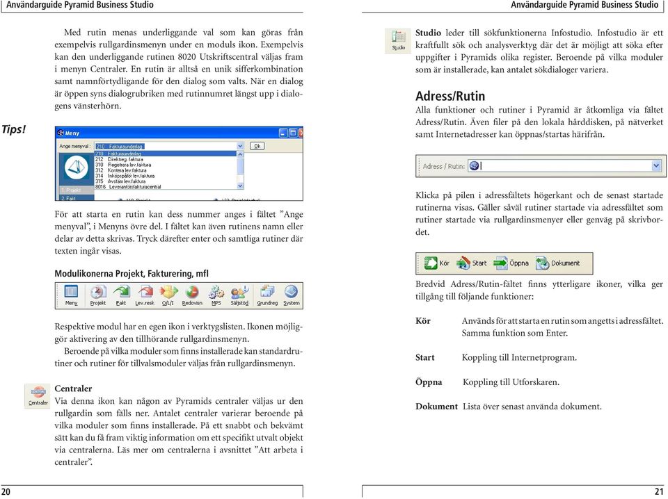This screenshot has height=499, width=668.
Task: Click the Meny window title icon
Action: tap(60, 133)
